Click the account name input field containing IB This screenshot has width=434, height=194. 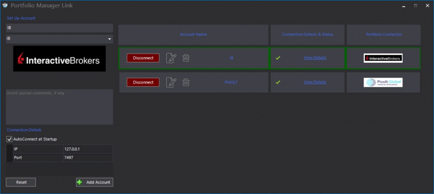60,28
